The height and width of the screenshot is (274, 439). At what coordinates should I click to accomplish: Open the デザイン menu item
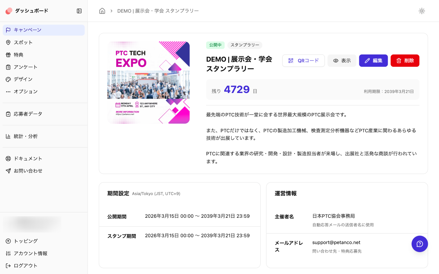tap(44, 79)
